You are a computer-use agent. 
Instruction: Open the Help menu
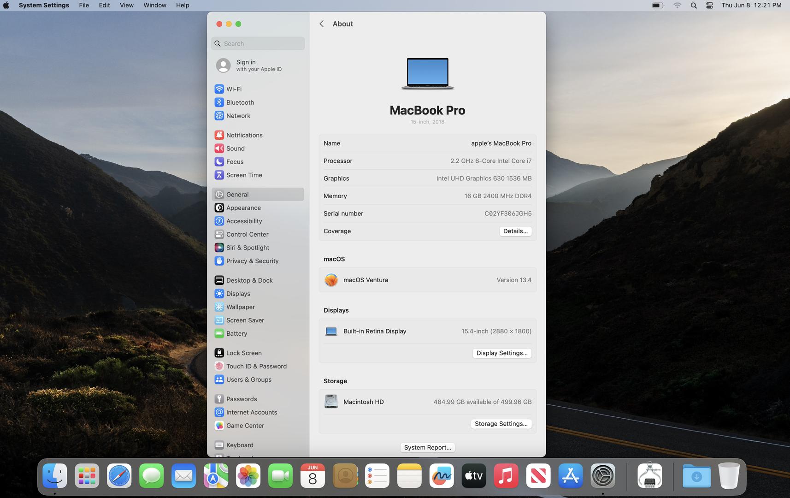183,5
